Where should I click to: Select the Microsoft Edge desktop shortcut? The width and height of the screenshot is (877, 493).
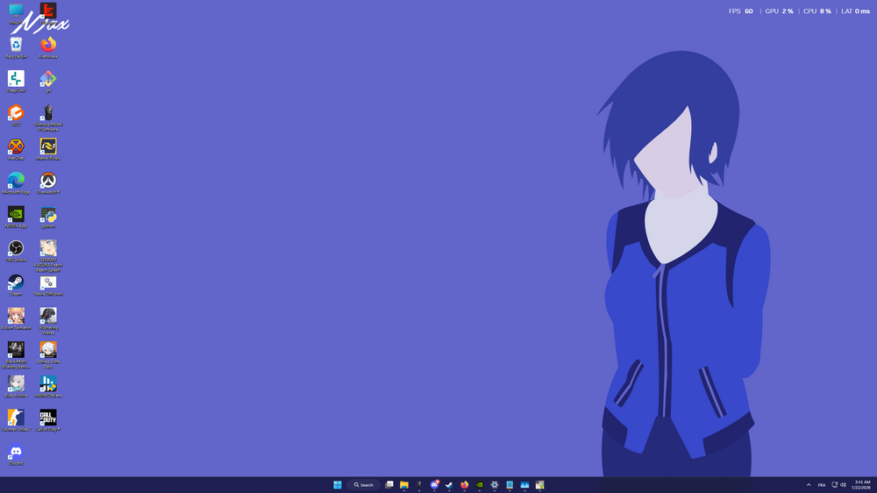[16, 183]
